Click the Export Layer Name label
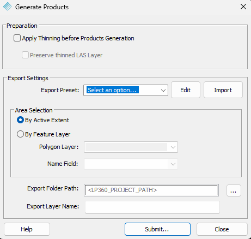The height and width of the screenshot is (239, 251). [53, 206]
